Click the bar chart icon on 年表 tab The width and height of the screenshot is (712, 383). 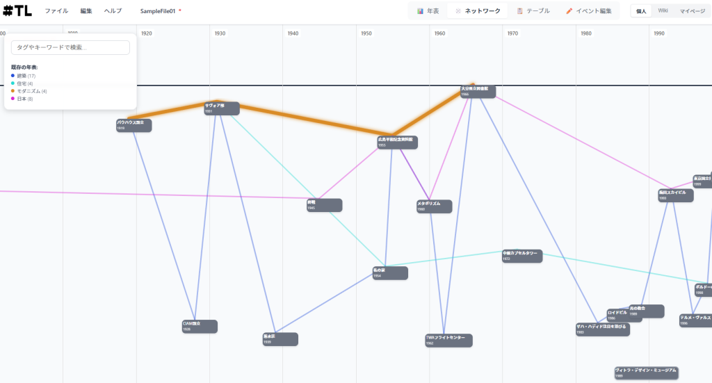(420, 11)
